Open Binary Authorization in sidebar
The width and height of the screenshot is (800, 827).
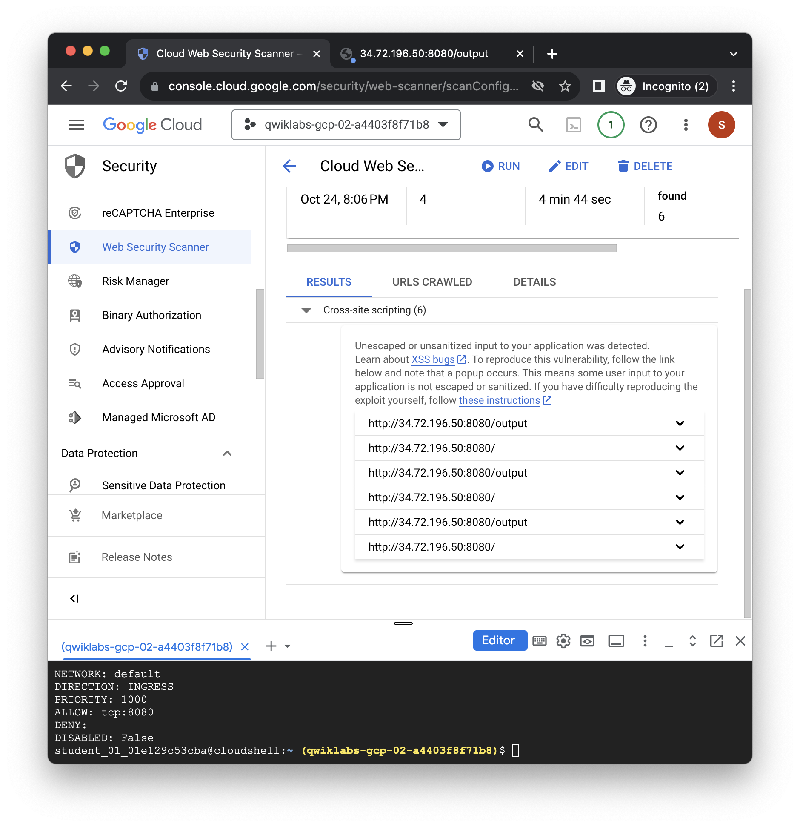tap(149, 315)
